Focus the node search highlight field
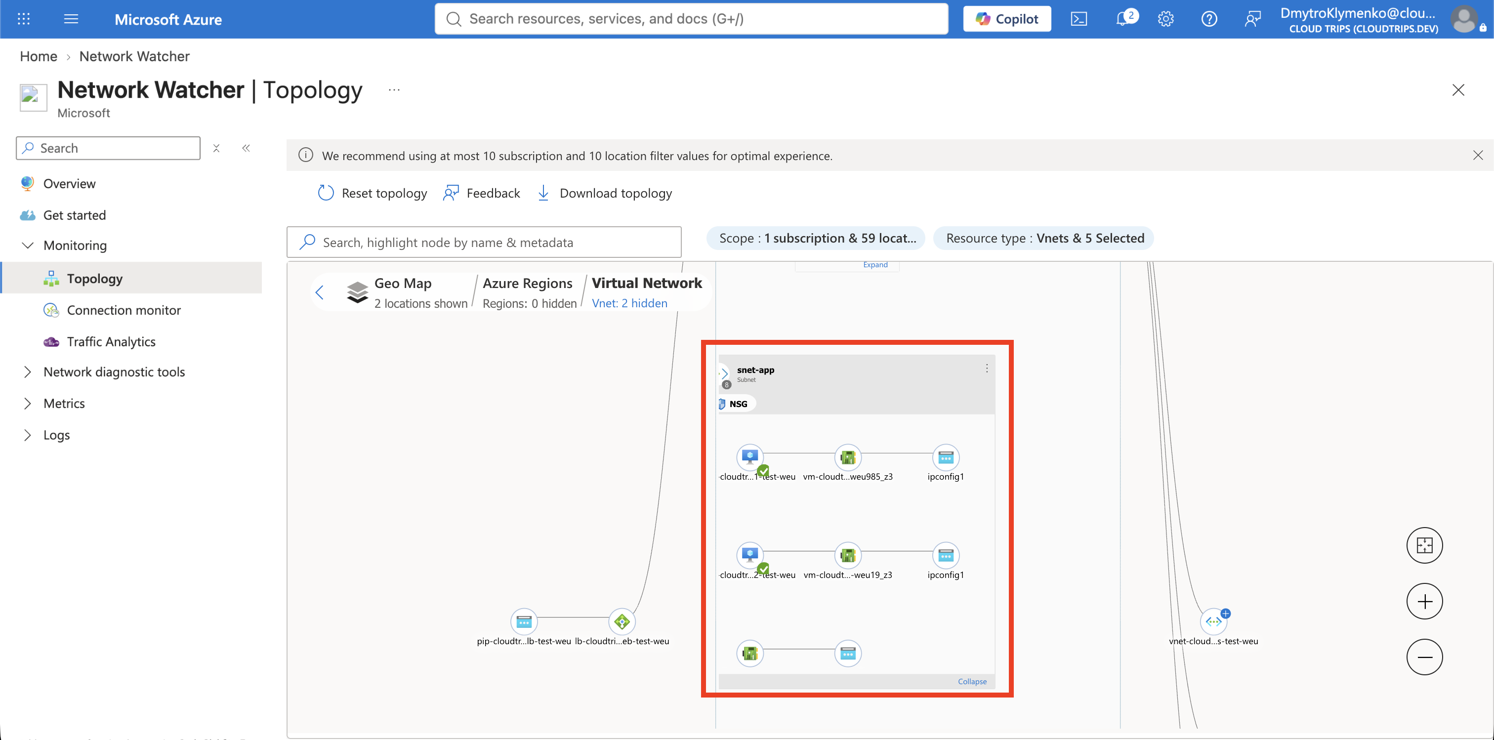Viewport: 1494px width, 740px height. tap(484, 242)
